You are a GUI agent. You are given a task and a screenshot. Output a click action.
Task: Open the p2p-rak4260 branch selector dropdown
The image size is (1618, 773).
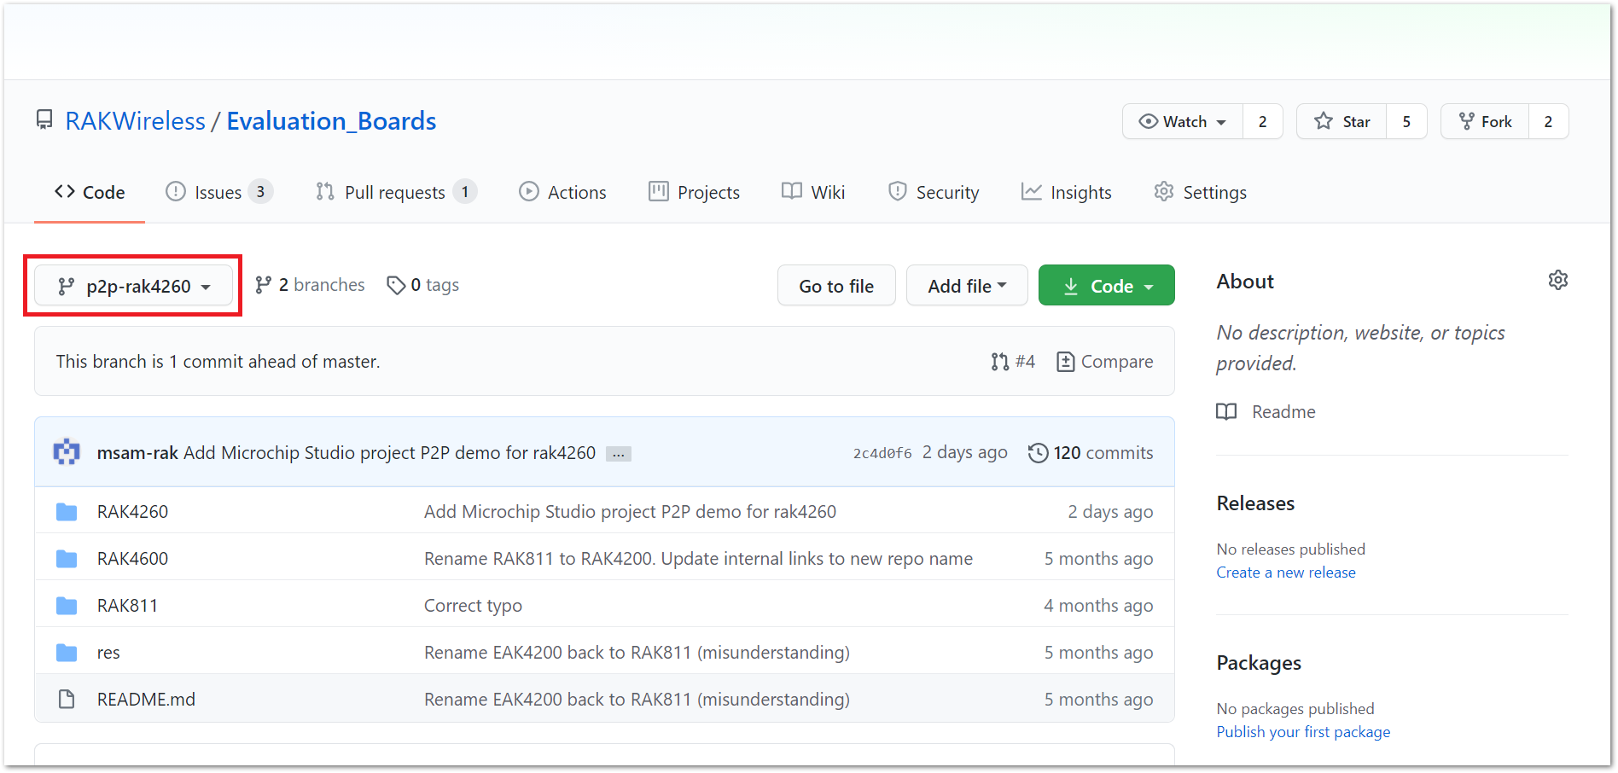[133, 286]
